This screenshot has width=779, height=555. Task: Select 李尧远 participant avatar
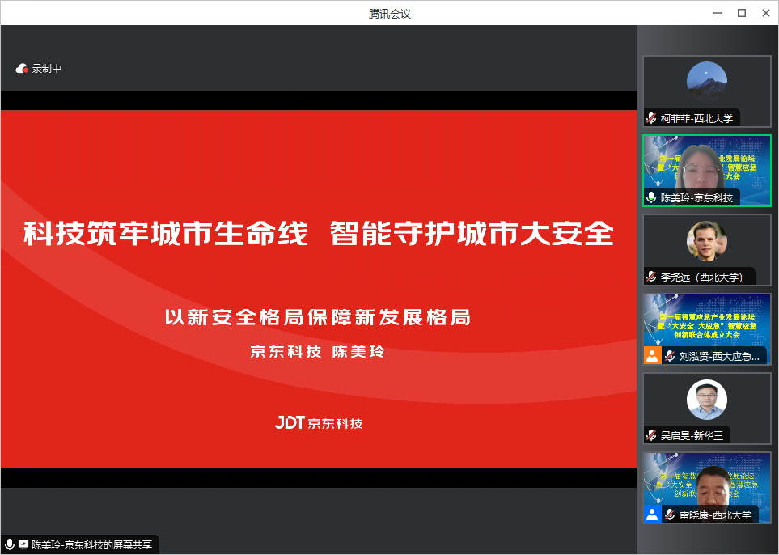click(706, 240)
